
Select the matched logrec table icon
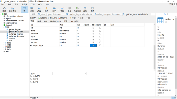[x=7, y=34]
